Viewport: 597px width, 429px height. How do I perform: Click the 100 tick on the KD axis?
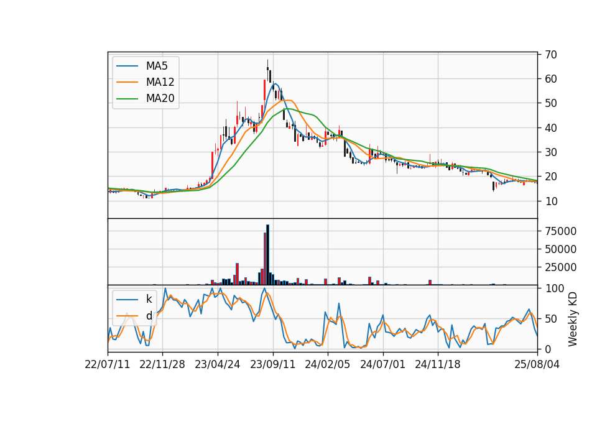click(555, 288)
